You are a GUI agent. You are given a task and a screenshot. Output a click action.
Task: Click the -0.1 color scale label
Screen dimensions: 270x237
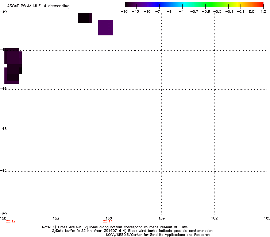[x=241, y=12]
